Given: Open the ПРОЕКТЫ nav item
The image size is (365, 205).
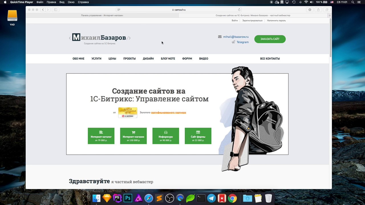Looking at the screenshot, I should 129,59.
